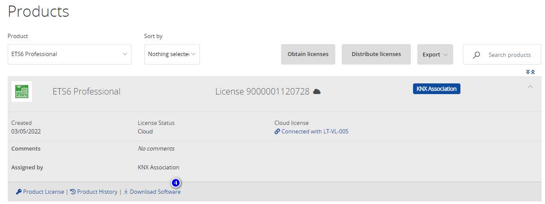This screenshot has height=204, width=545.
Task: Click the ETS6 Professional product icon
Action: pos(22,92)
